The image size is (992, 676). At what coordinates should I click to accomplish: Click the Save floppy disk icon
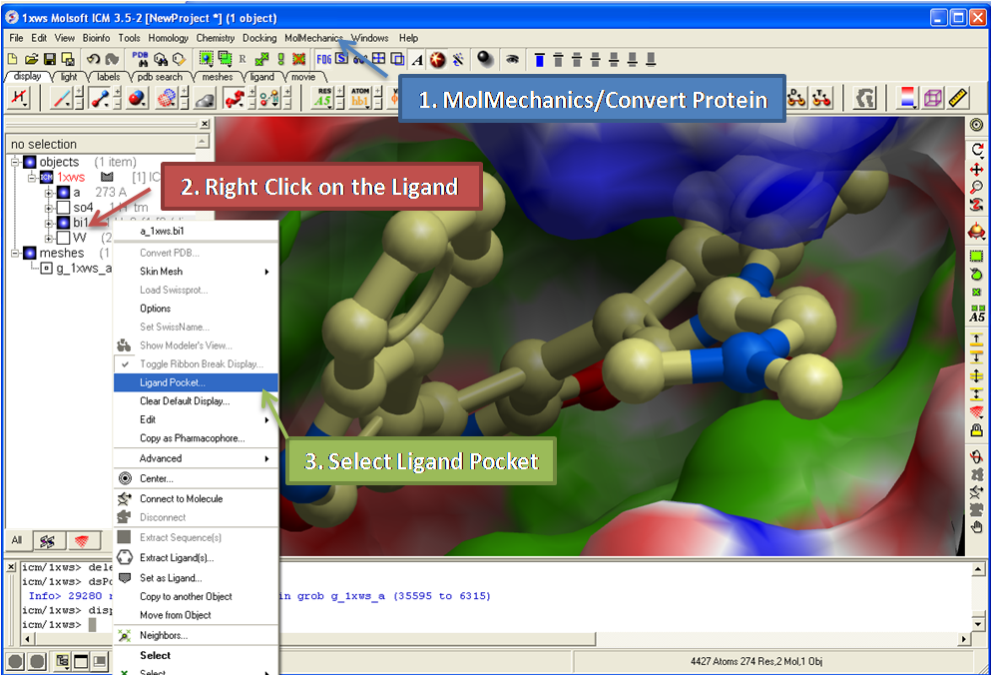point(49,60)
